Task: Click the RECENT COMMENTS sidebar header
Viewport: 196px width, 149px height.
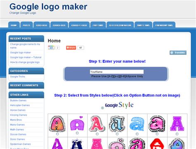Action: point(26,85)
